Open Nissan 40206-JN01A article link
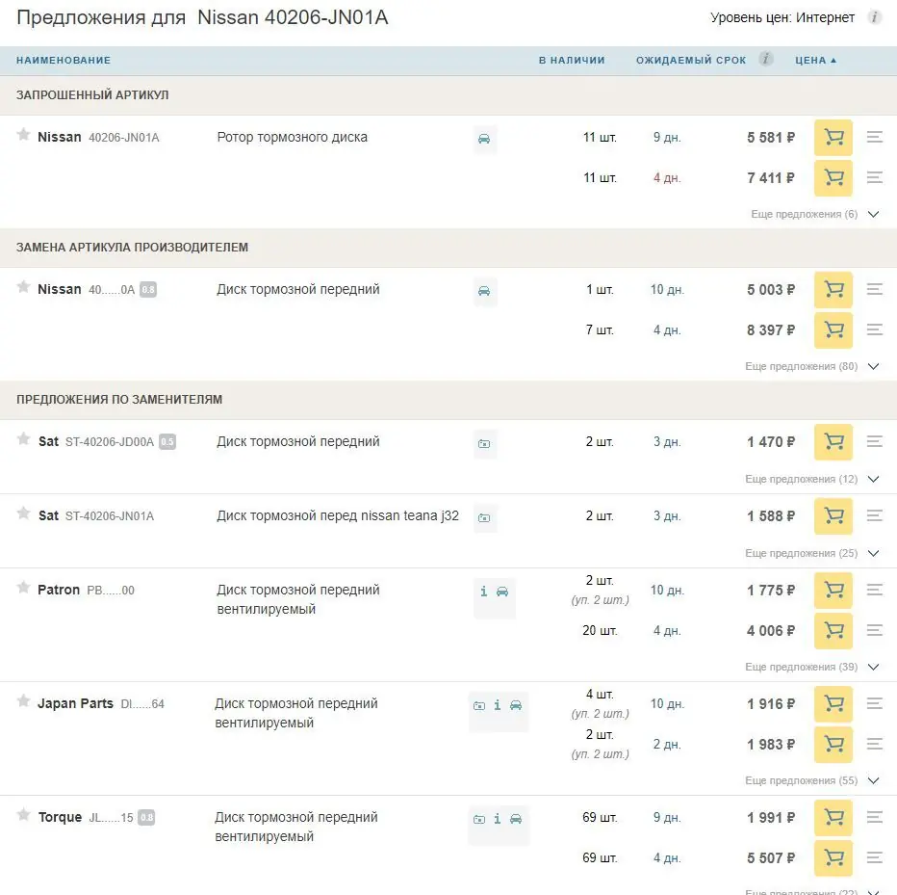Image resolution: width=897 pixels, height=895 pixels. pos(123,138)
